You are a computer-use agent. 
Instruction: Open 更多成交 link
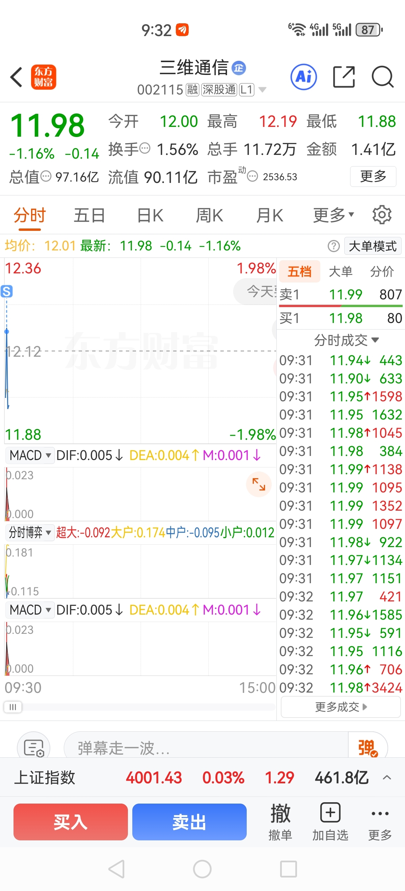(x=341, y=707)
